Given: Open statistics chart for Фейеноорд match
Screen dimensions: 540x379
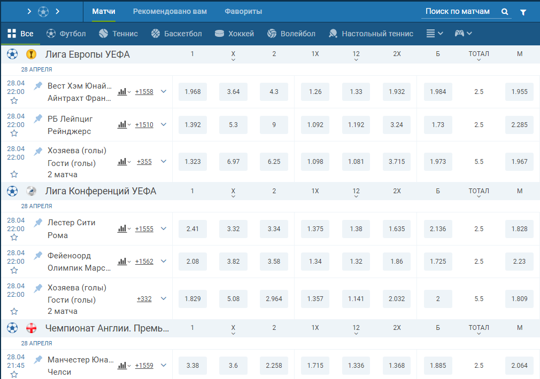Looking at the screenshot, I should 124,262.
